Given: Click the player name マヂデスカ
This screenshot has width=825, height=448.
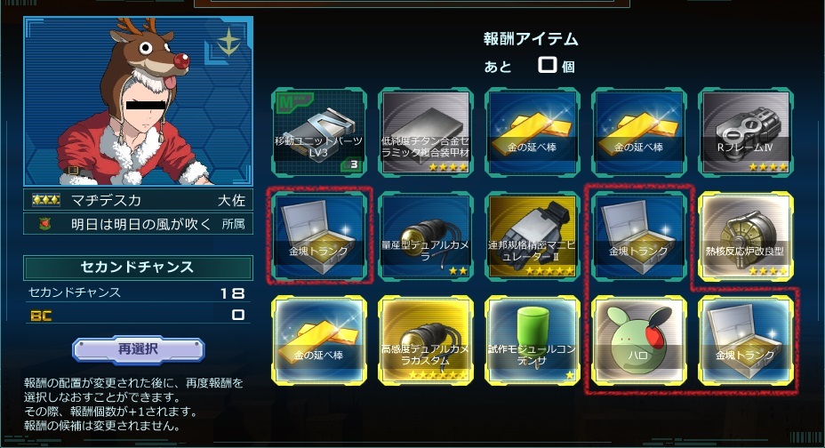Looking at the screenshot, I should [x=106, y=200].
